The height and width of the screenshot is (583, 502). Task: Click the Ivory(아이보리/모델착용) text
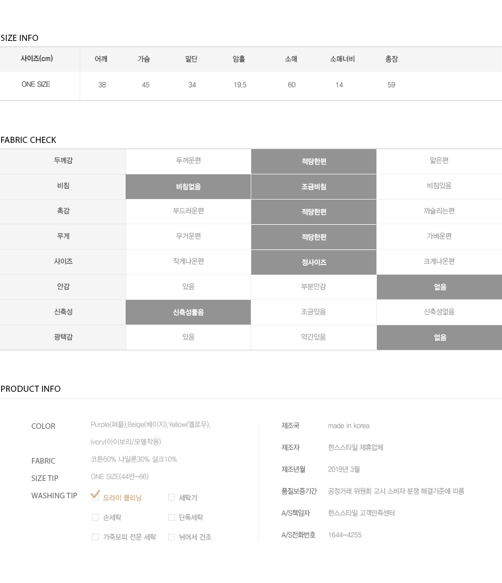pos(126,442)
